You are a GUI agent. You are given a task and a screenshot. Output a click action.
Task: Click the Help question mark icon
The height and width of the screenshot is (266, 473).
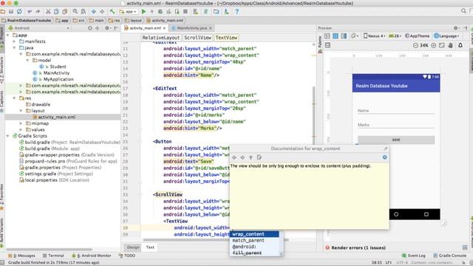236,12
